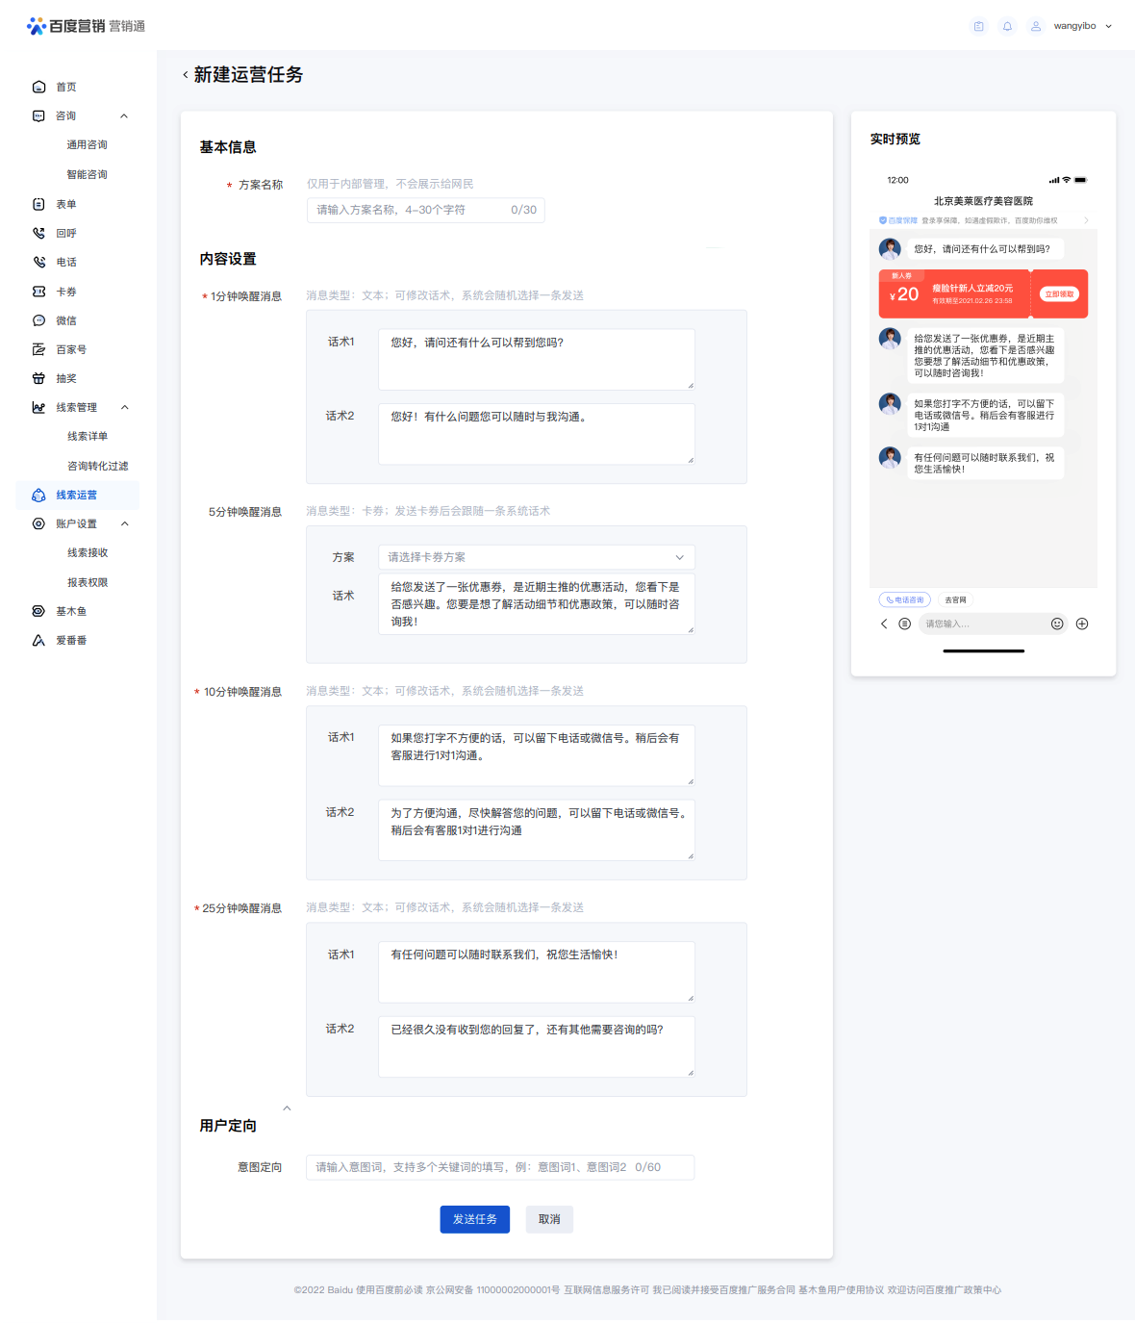Viewport: 1135px width, 1324px height.
Task: Click the emoji icon in preview chat
Action: tap(1057, 624)
